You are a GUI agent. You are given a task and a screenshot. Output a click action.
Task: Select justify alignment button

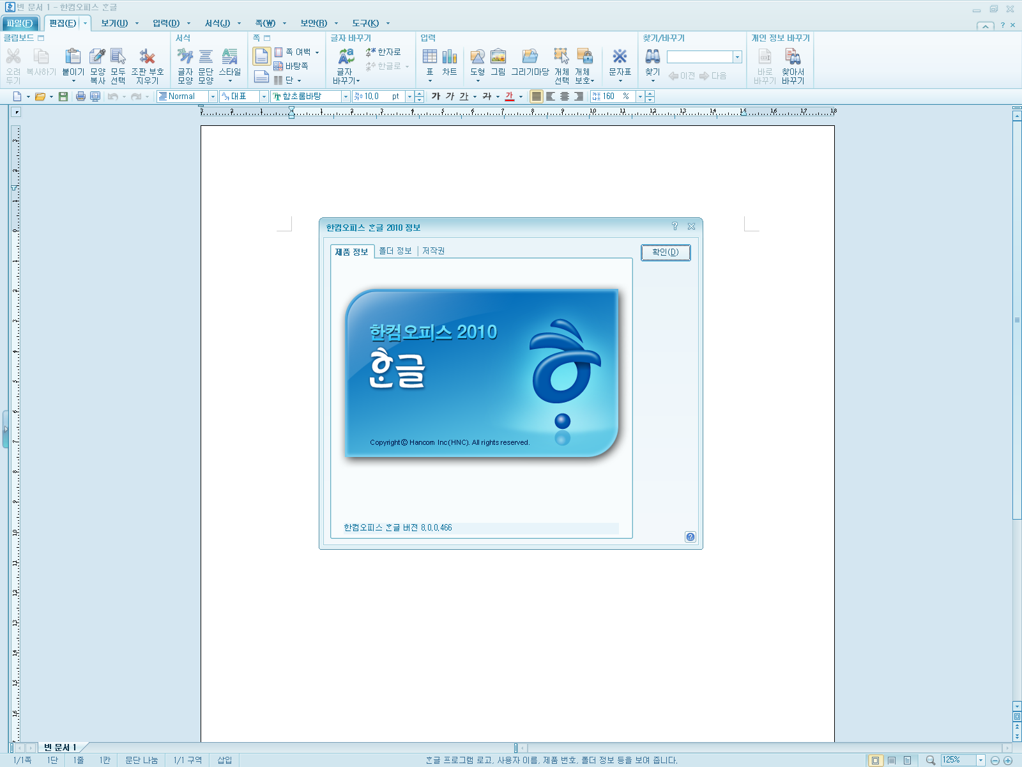(x=537, y=97)
